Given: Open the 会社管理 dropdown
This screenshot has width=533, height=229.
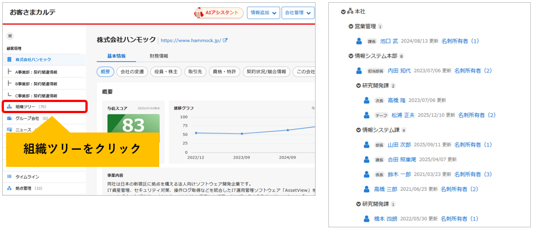Looking at the screenshot, I should 298,13.
